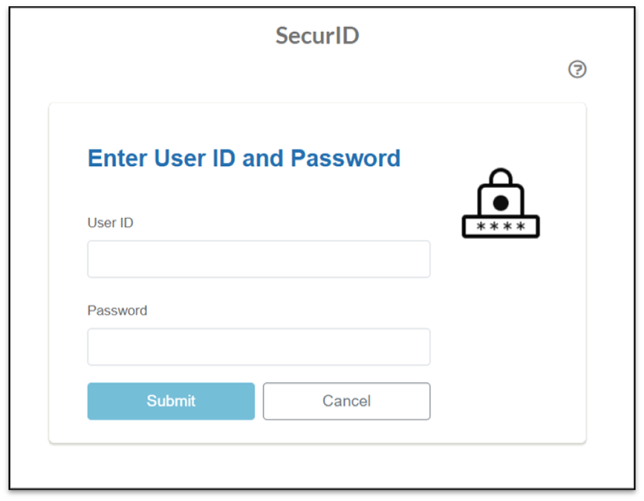
Task: Click the last asterisk in lock graphic
Action: tap(520, 226)
